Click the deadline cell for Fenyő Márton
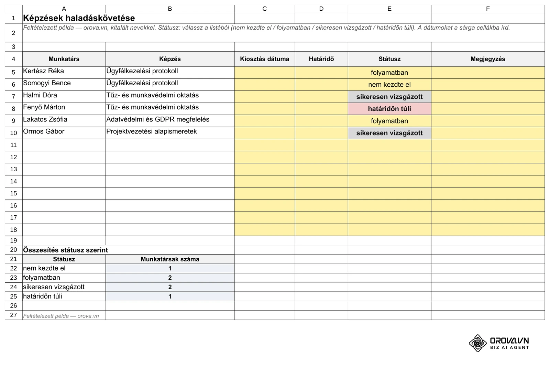This screenshot has height=366, width=550. pos(321,109)
